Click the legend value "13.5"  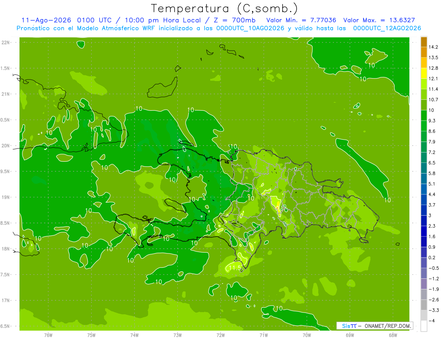[x=434, y=58]
